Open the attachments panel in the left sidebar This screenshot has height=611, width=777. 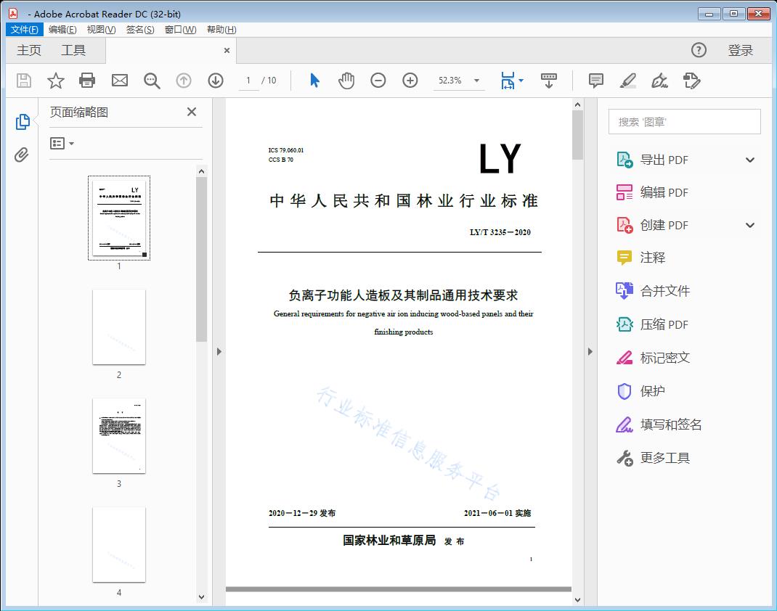[22, 152]
